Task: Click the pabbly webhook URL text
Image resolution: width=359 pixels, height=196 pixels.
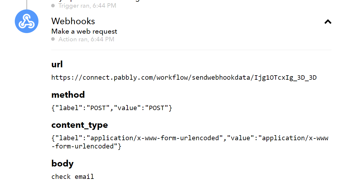Action: pos(184,78)
